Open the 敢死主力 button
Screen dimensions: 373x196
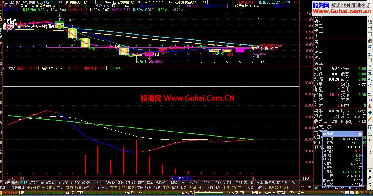pos(238,188)
